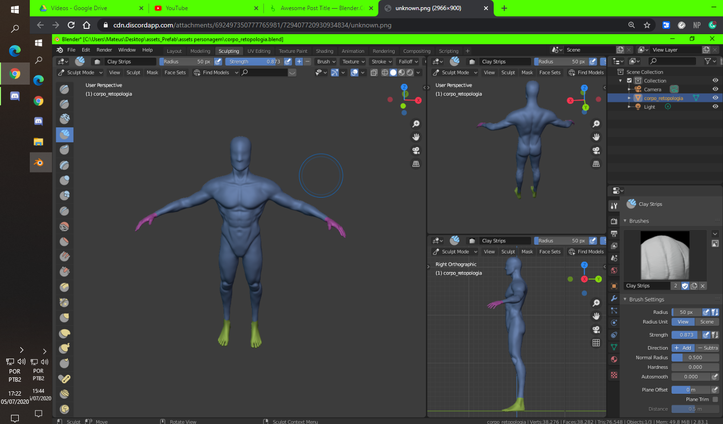Select the Clay brush tool
723x424 pixels.
64,119
